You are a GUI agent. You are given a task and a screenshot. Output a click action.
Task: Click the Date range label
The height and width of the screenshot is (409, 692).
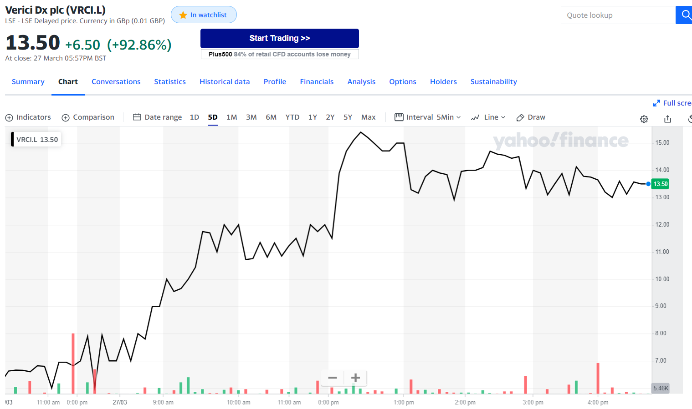click(x=163, y=117)
